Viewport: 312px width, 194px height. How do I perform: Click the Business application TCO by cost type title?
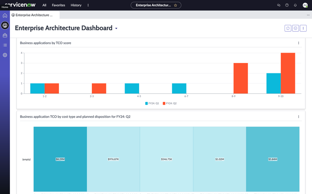(75, 116)
